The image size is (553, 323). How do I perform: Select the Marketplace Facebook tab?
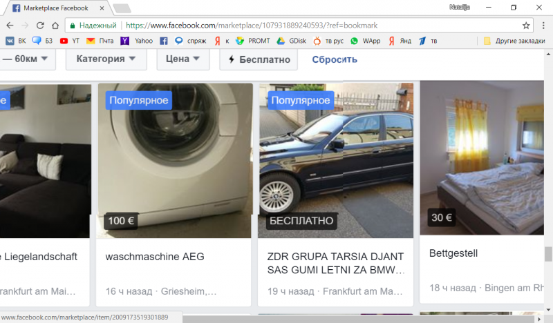55,8
